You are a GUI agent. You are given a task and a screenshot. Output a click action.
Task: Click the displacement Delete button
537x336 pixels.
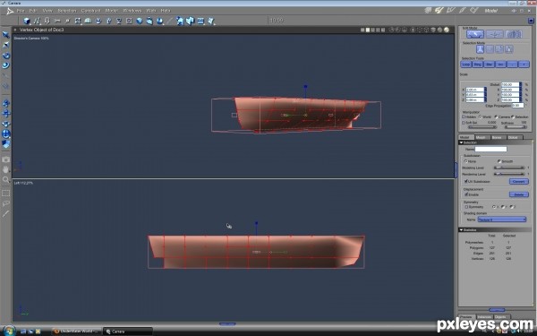click(x=519, y=194)
